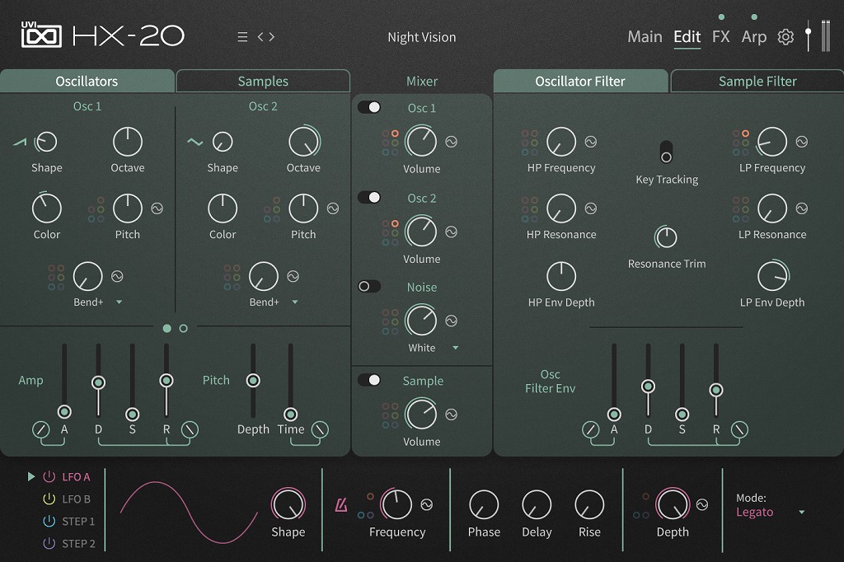Click the STEP 1 power icon
The height and width of the screenshot is (562, 844).
[x=49, y=521]
